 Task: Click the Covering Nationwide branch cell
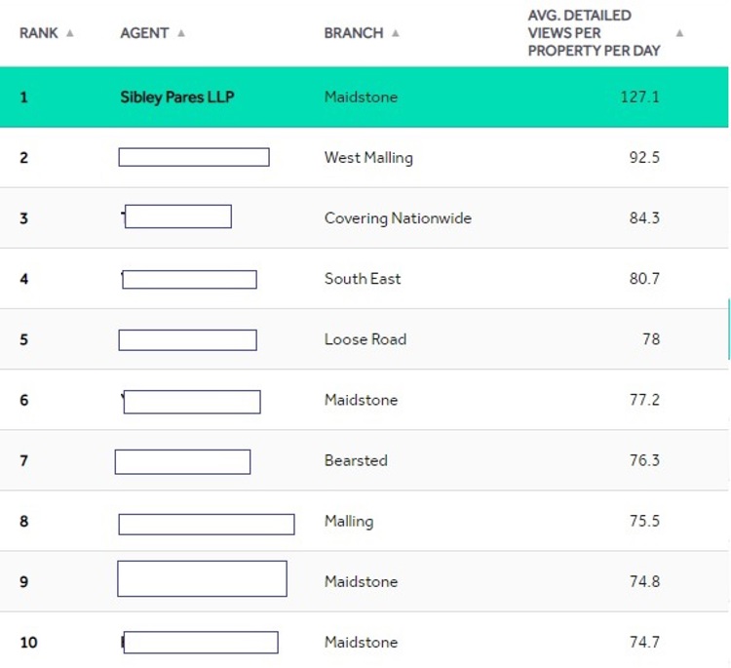point(398,218)
